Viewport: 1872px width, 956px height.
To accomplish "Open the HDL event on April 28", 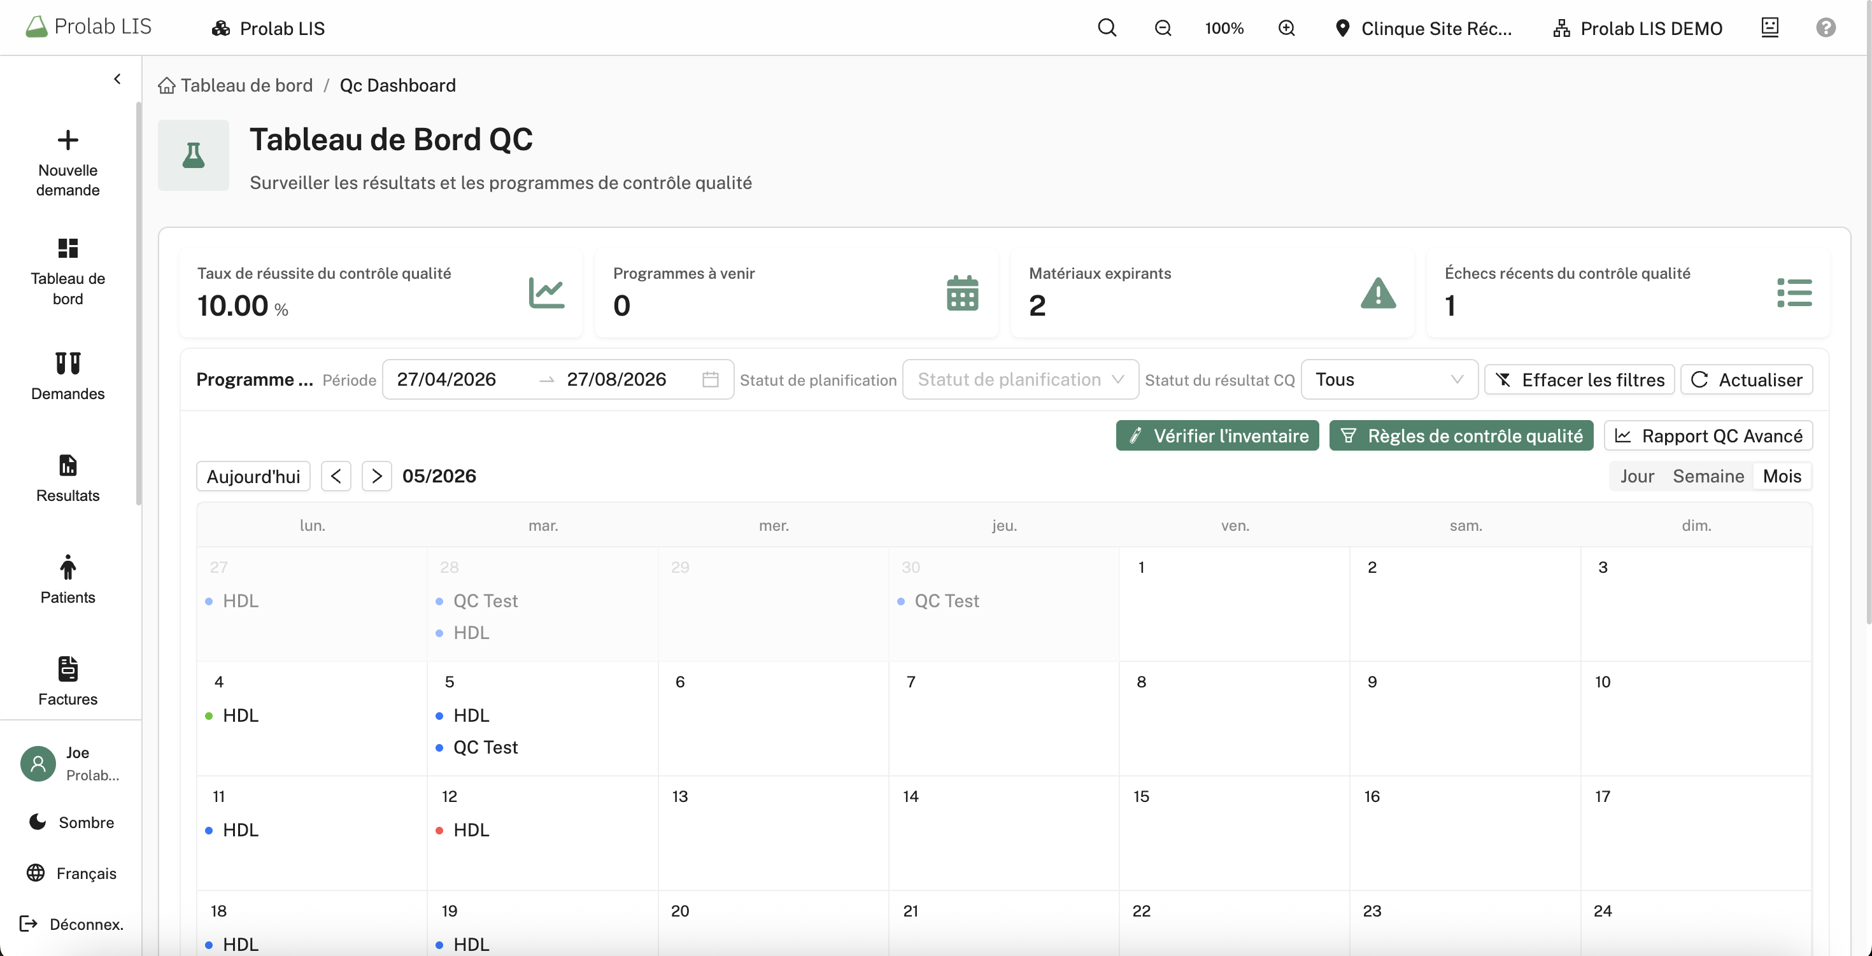I will (471, 633).
